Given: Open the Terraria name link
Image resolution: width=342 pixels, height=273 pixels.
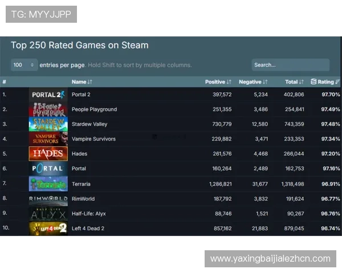Looking at the screenshot, I should (x=81, y=184).
